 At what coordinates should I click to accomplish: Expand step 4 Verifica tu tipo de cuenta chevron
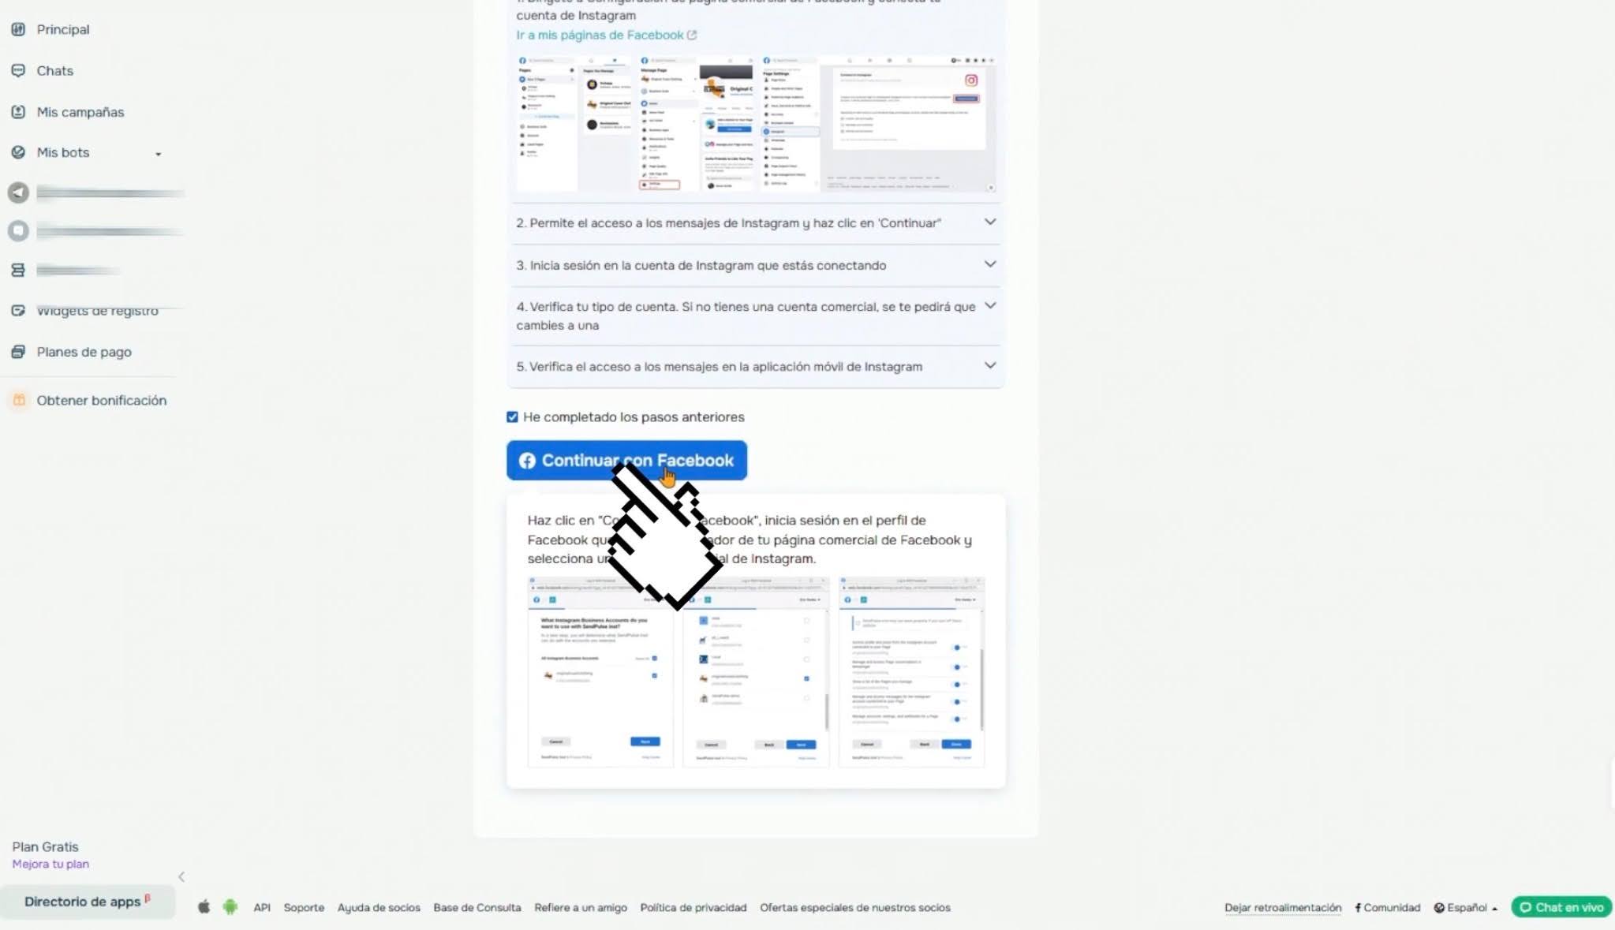990,305
